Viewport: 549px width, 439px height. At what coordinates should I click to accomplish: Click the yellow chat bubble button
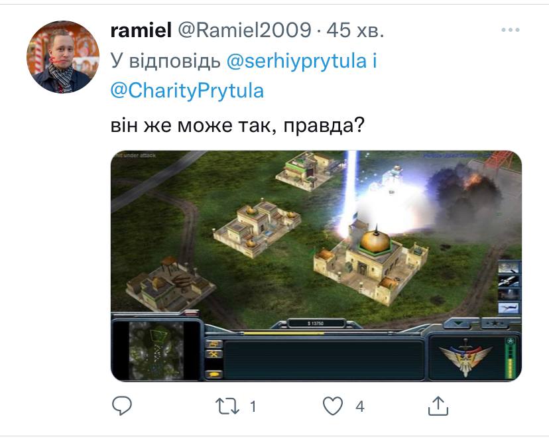coord(213,374)
